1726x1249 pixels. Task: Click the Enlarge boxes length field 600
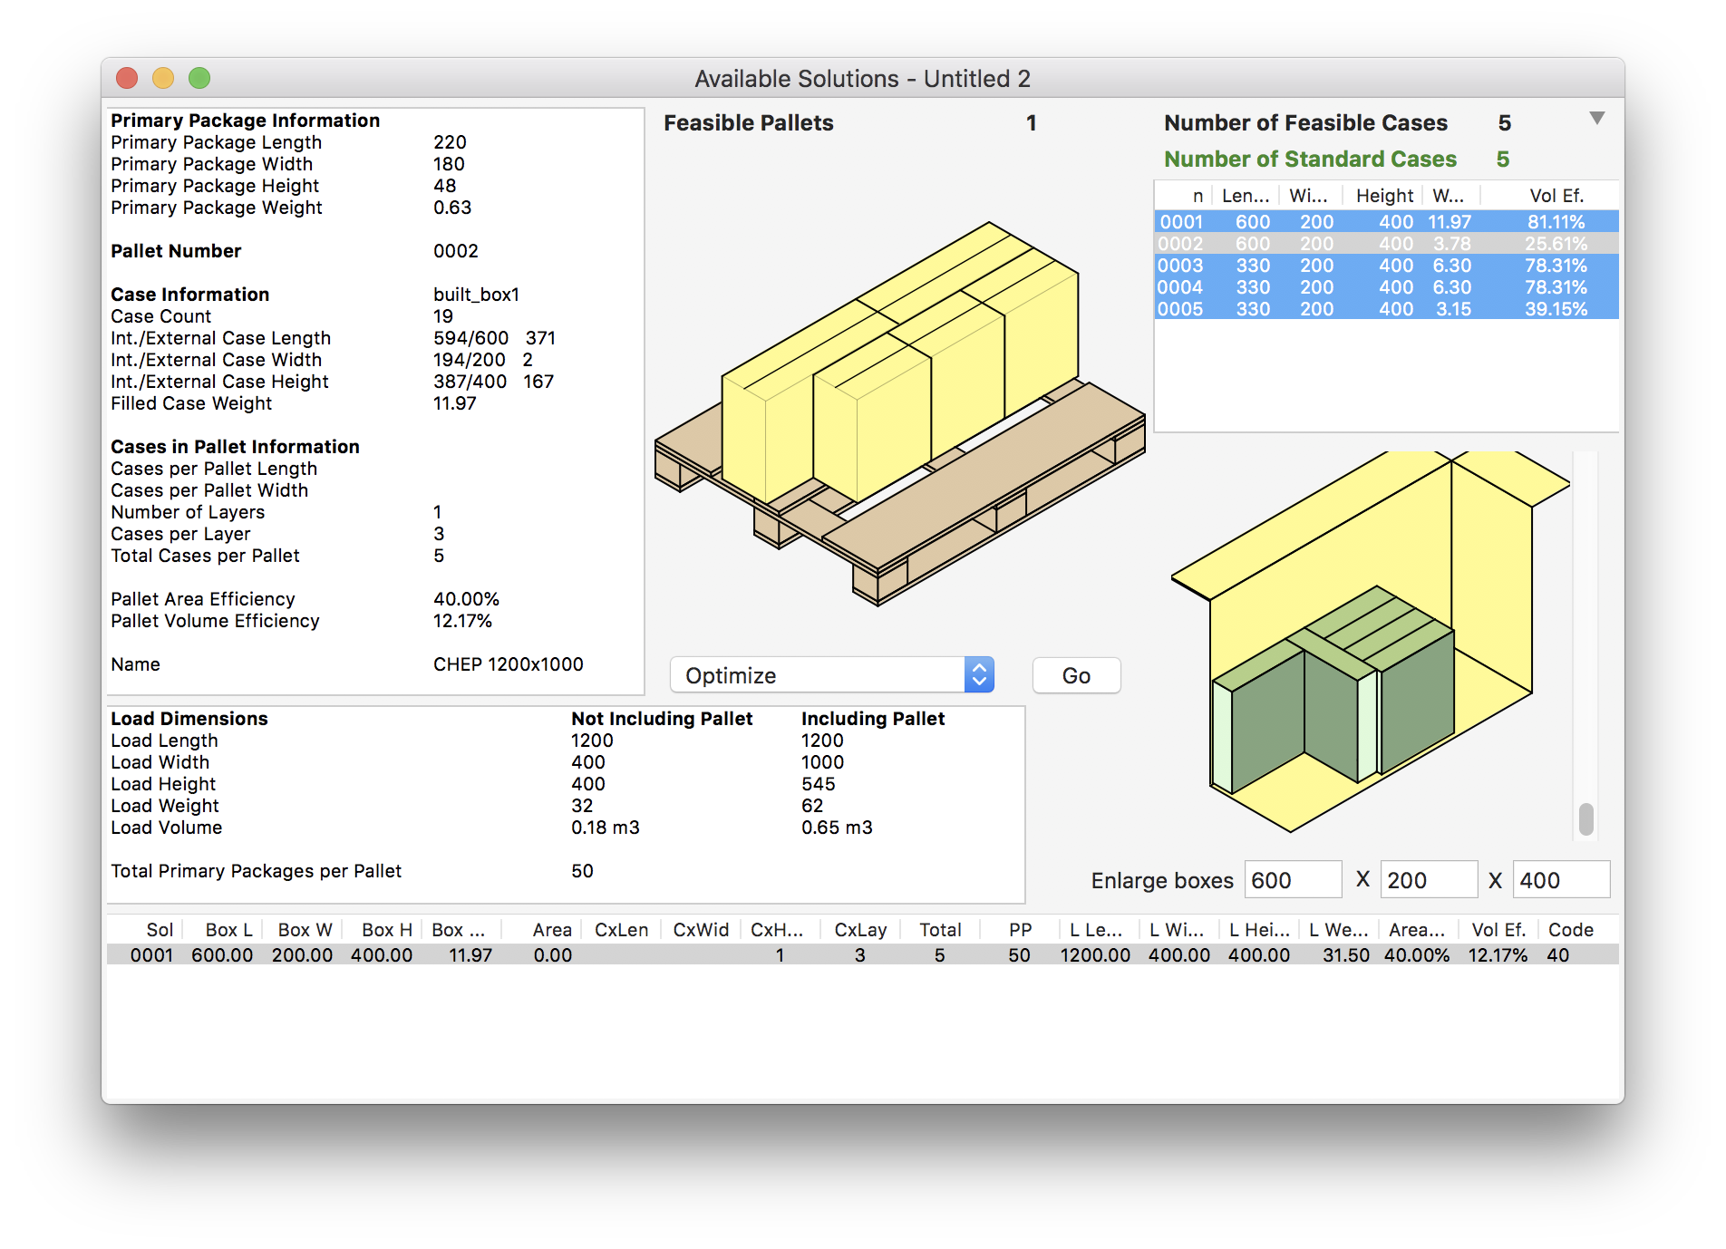[x=1293, y=880]
